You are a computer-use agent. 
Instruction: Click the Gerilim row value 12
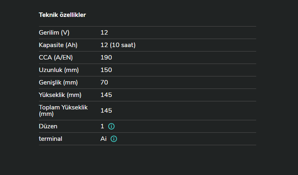tap(104, 33)
